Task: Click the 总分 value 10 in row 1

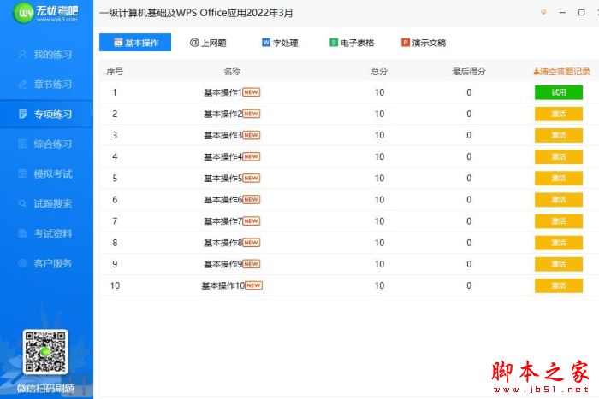Action: pyautogui.click(x=379, y=92)
